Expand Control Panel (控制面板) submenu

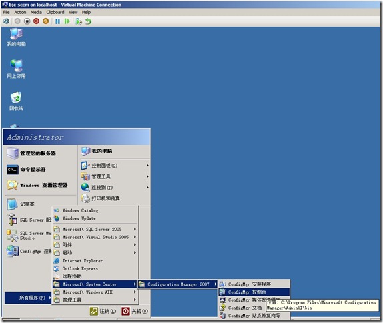(115, 166)
